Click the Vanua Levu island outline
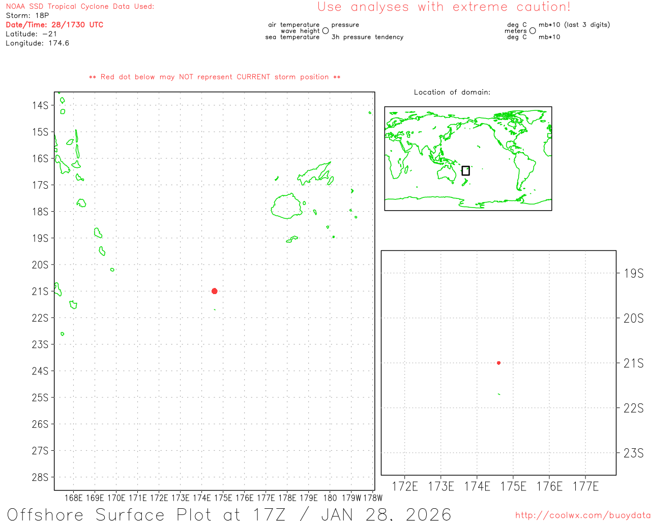The width and height of the screenshot is (651, 521). click(x=315, y=173)
